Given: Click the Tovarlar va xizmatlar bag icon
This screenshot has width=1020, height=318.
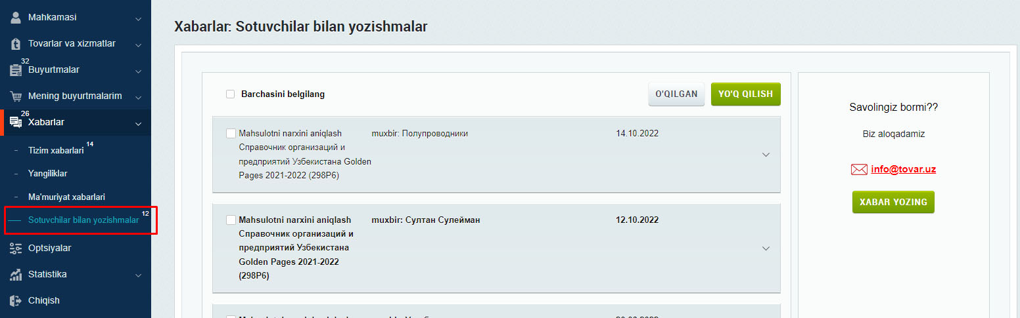Looking at the screenshot, I should point(16,44).
